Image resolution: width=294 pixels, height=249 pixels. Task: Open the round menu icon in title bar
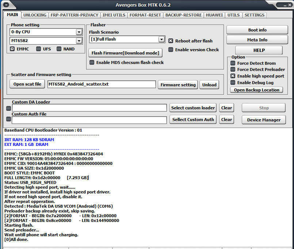(6, 5)
